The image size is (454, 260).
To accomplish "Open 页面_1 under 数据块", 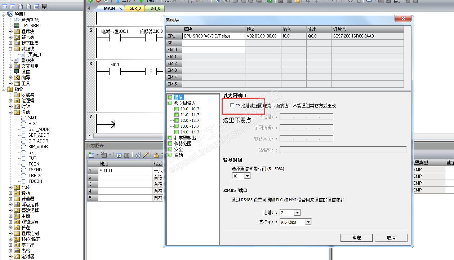I will pyautogui.click(x=35, y=54).
